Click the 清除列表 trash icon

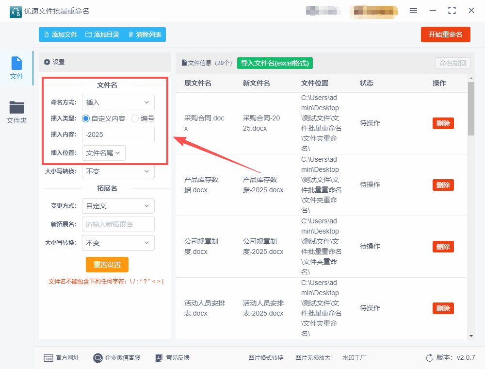[131, 34]
